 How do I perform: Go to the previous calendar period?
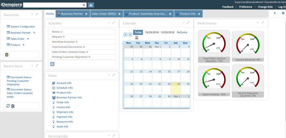(126, 34)
